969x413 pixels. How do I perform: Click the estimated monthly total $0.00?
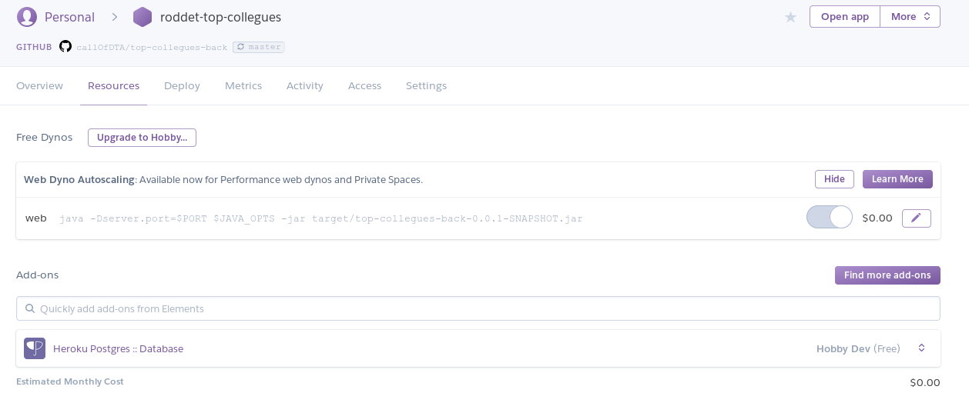pos(925,382)
